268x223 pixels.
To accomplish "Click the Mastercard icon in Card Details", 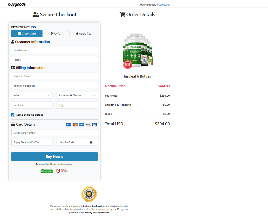I will click(x=75, y=124).
